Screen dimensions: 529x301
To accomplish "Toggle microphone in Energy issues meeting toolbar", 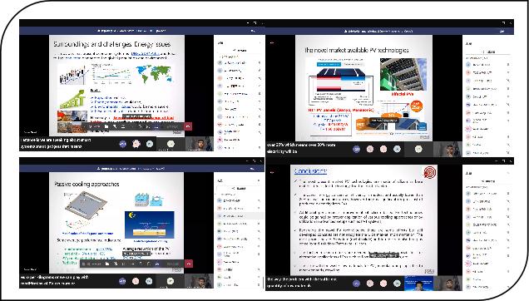I will [x=115, y=126].
